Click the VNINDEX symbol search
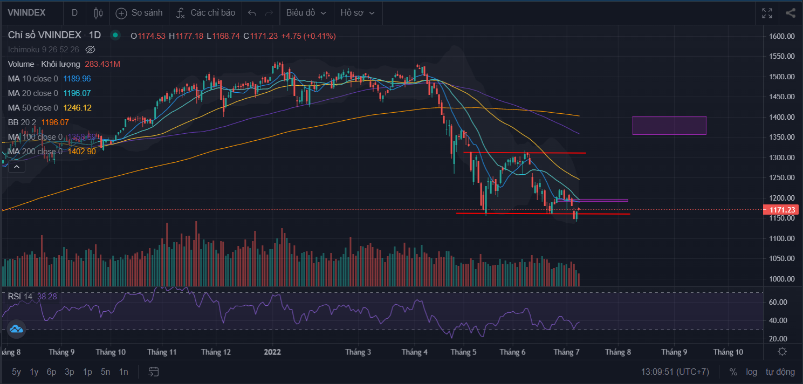803x384 pixels. 26,12
